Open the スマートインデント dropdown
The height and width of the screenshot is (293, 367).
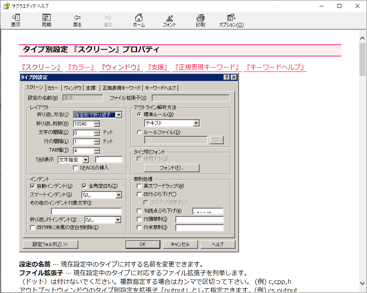(119, 195)
